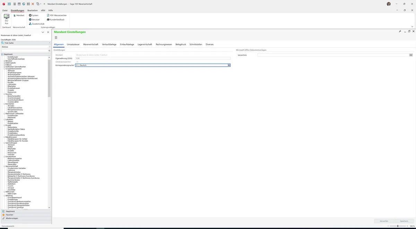Click the Speichern button

click(x=404, y=221)
